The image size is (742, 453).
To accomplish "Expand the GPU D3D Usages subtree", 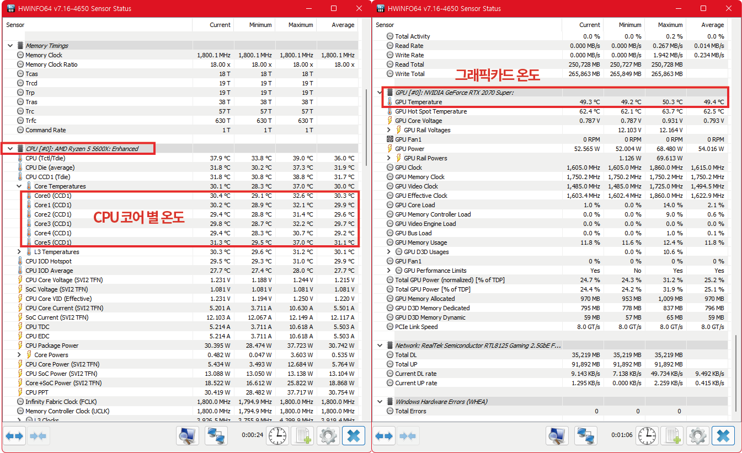I will click(x=389, y=252).
